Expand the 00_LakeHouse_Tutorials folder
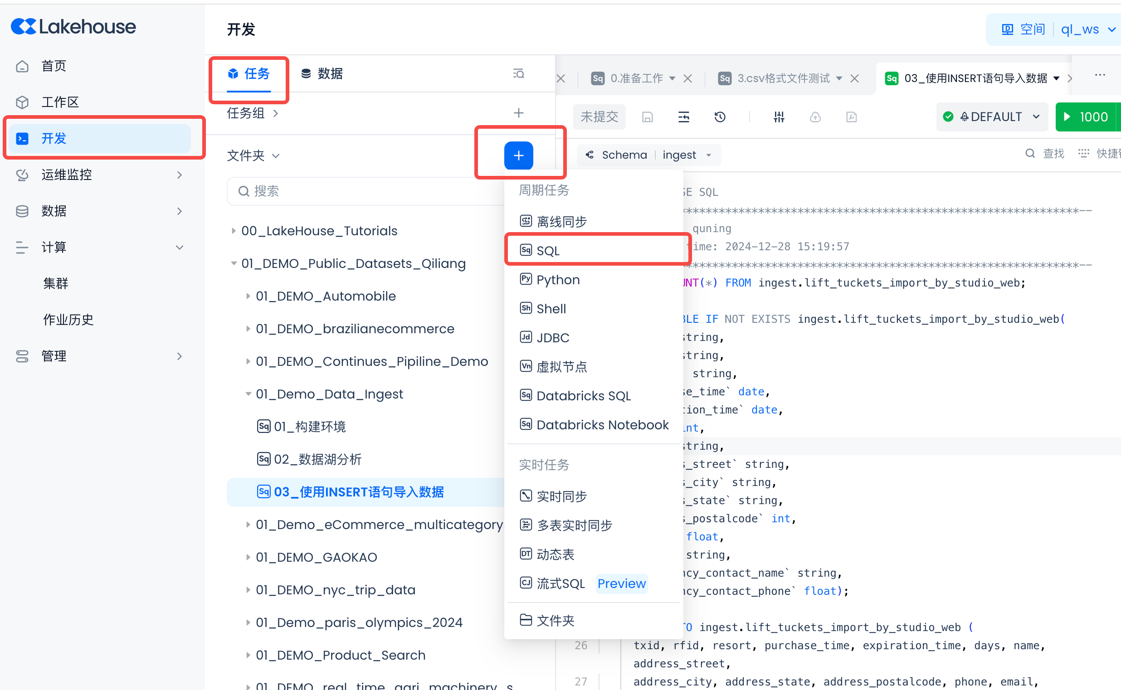 point(233,231)
